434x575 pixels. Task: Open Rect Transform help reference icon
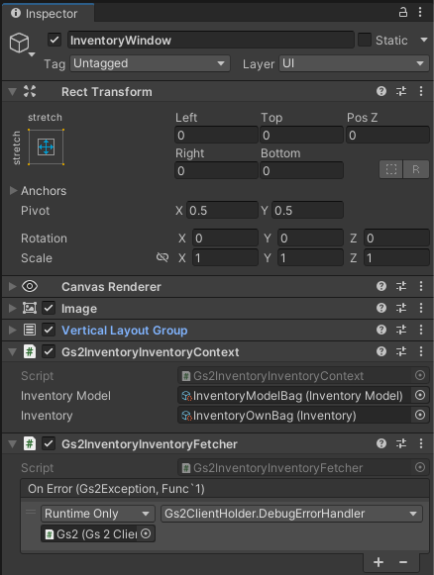point(381,91)
